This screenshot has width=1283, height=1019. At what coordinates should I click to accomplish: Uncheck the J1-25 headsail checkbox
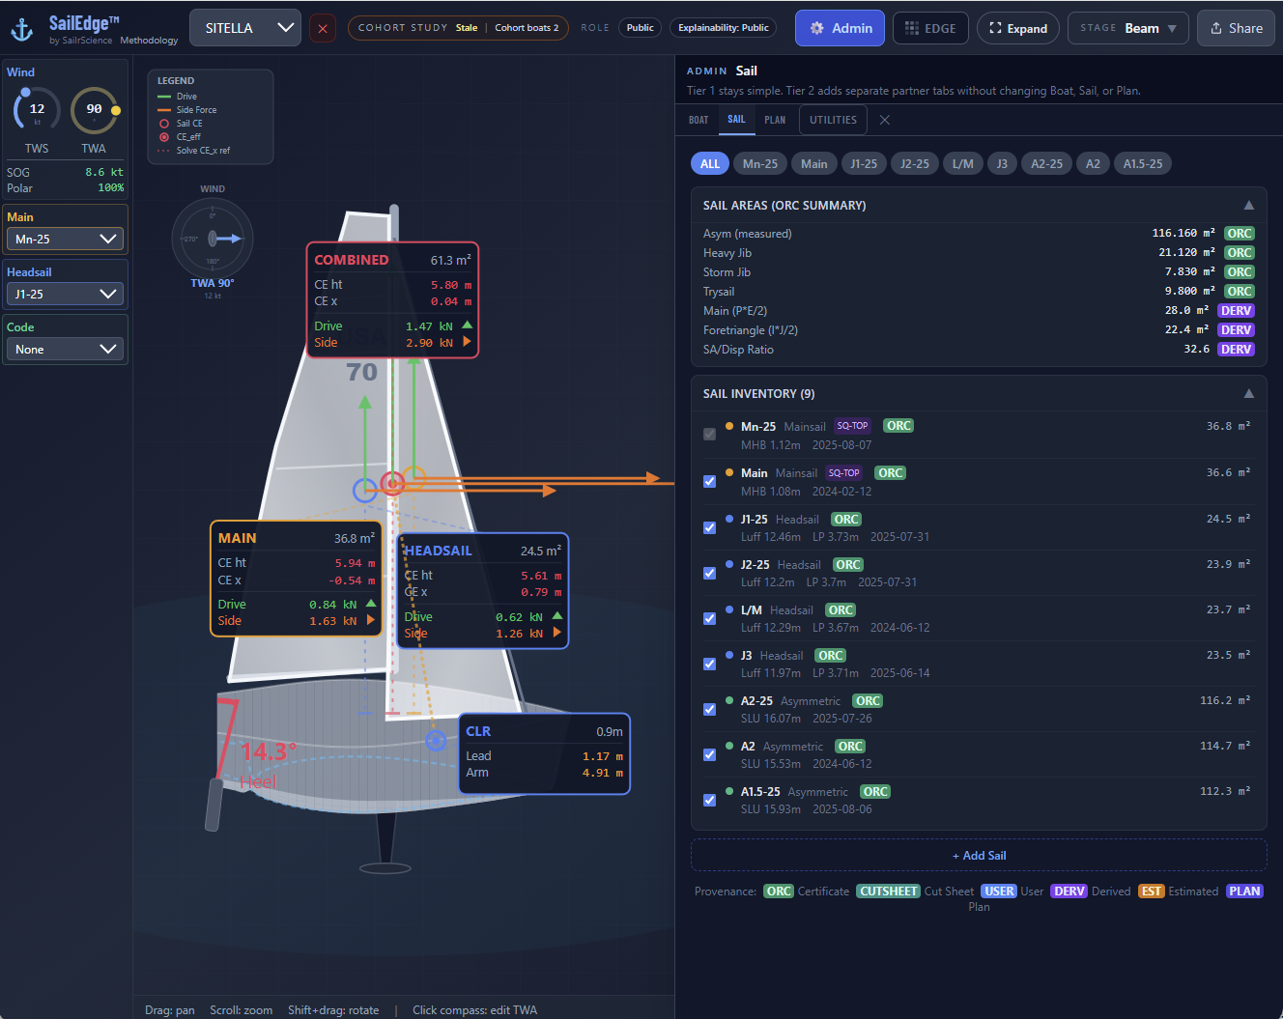[710, 527]
